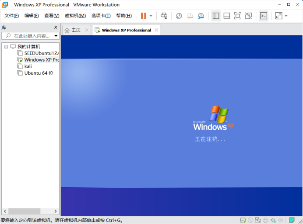Open the 选项卡(T) menu
The image size is (303, 224).
(x=101, y=16)
